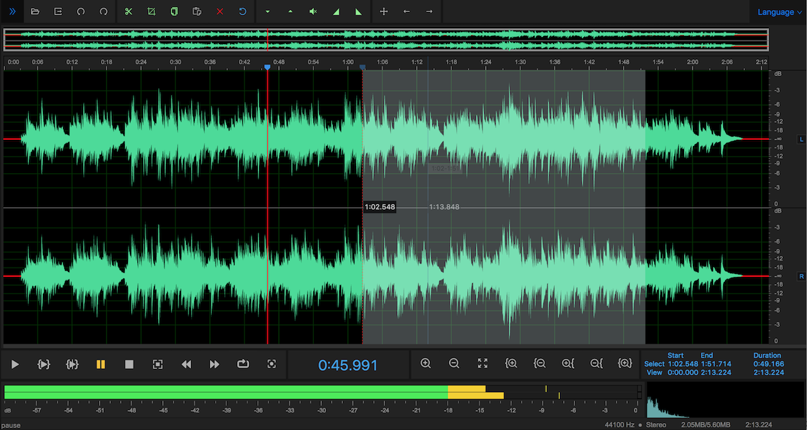Screen dimensions: 807x430
Task: Fit entire waveform to view
Action: click(x=482, y=363)
